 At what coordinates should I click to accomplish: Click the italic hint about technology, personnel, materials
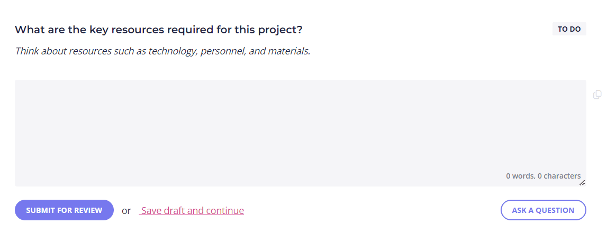162,51
